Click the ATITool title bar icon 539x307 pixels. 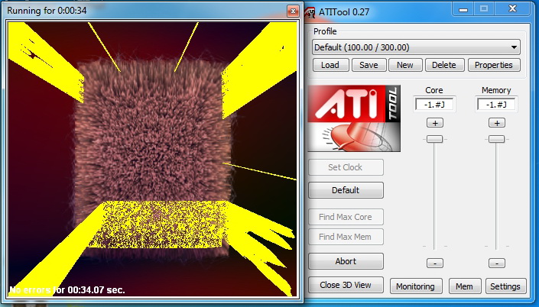pos(310,11)
